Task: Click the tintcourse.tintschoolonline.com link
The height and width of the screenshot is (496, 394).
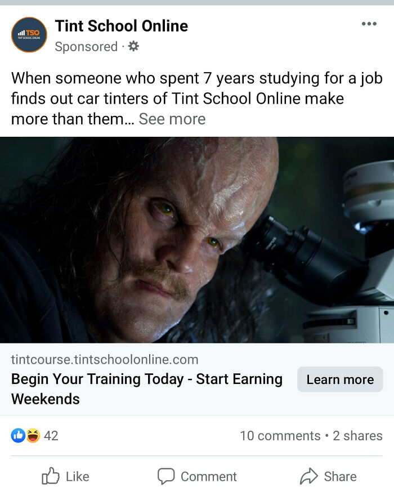Action: 105,360
